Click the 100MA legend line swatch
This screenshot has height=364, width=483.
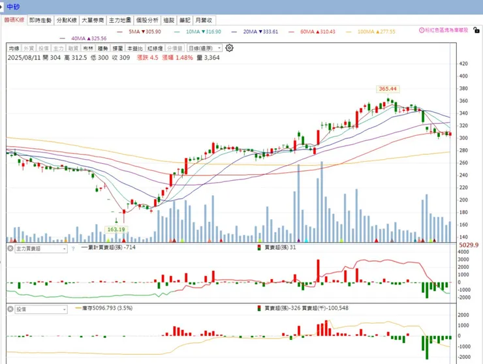pos(349,32)
